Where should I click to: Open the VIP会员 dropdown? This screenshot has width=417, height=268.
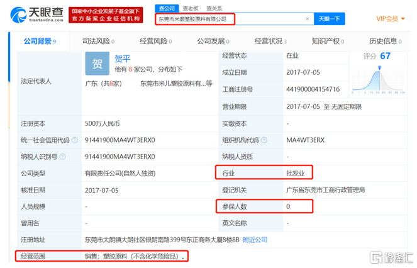coord(391,19)
